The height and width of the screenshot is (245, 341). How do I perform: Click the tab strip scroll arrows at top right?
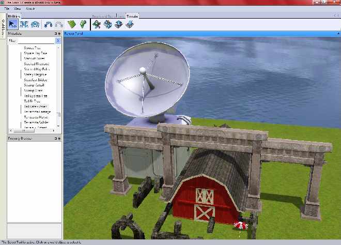click(x=336, y=15)
